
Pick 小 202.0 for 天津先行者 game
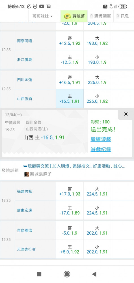point(97,249)
